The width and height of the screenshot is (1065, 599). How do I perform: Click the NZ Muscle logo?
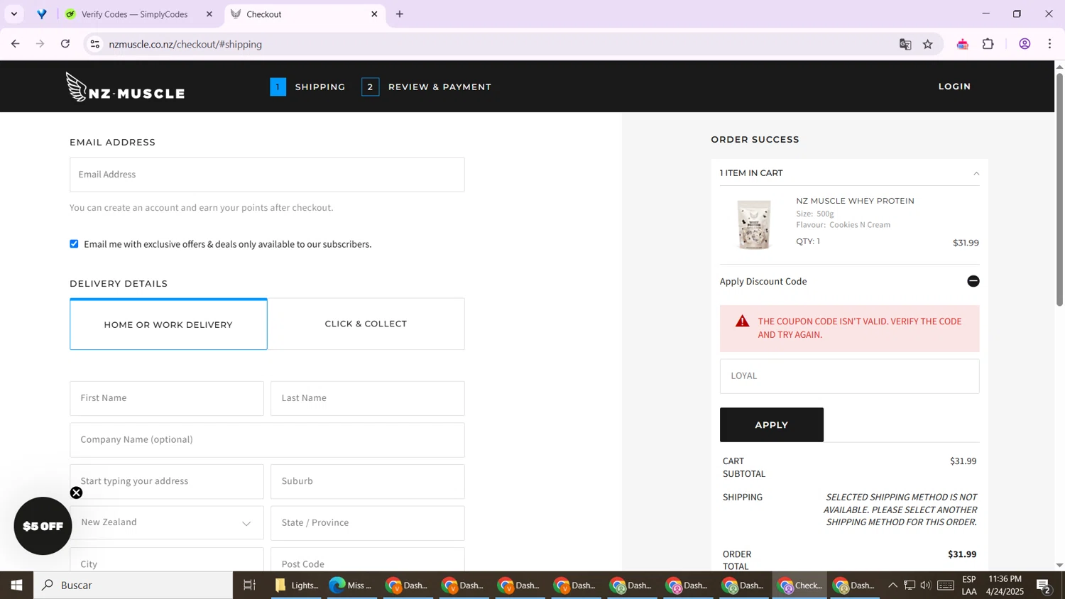pyautogui.click(x=125, y=87)
